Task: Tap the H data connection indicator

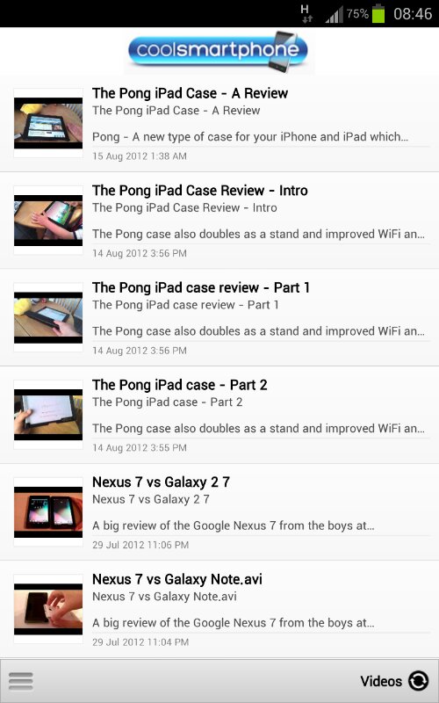Action: pos(306,13)
